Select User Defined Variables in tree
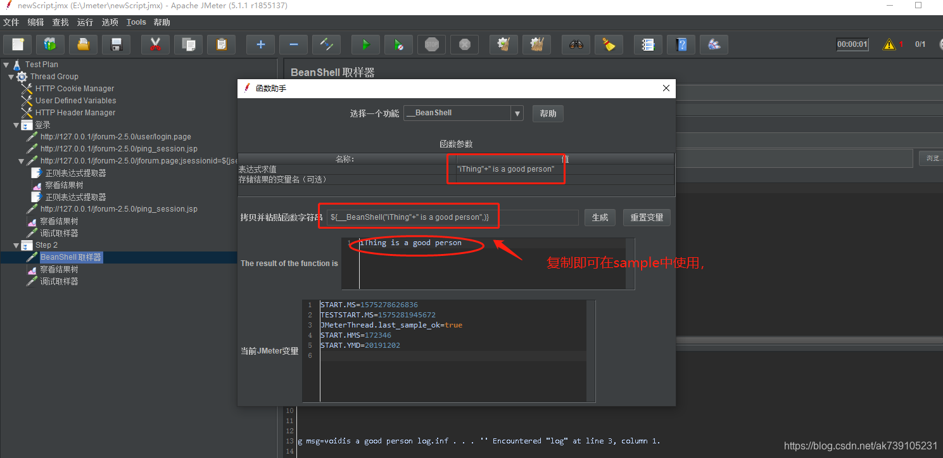The width and height of the screenshot is (943, 458). tap(75, 101)
